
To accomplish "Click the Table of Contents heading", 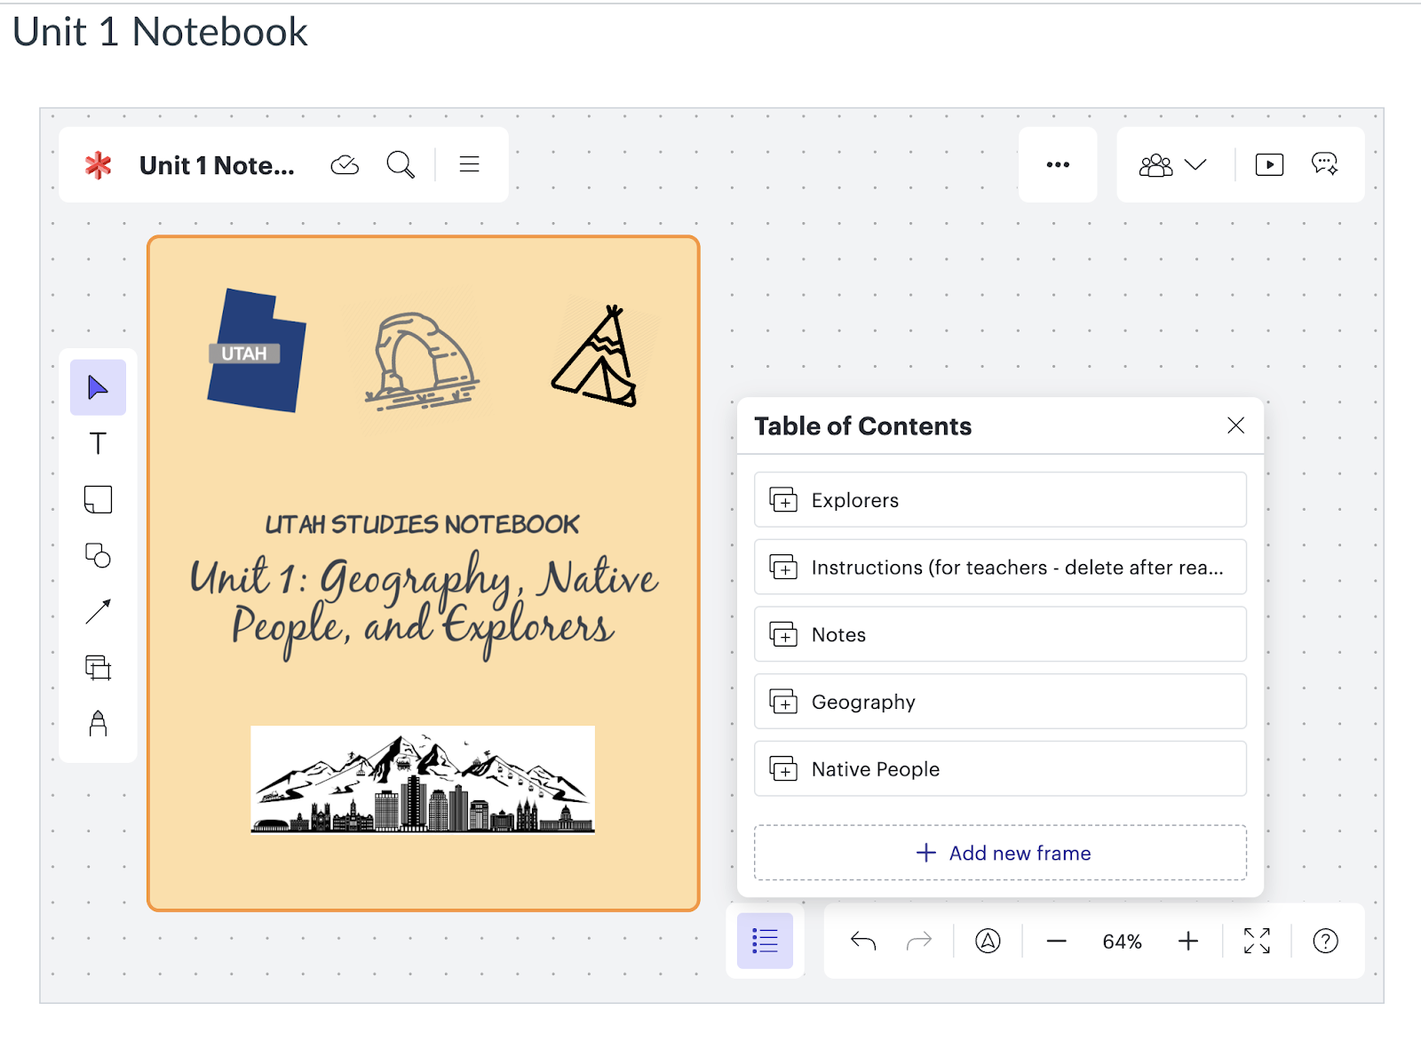I will [x=862, y=426].
